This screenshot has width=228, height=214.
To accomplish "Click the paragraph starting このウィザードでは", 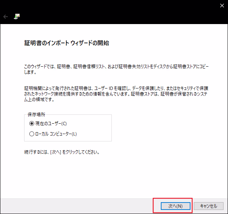I will [x=116, y=69].
